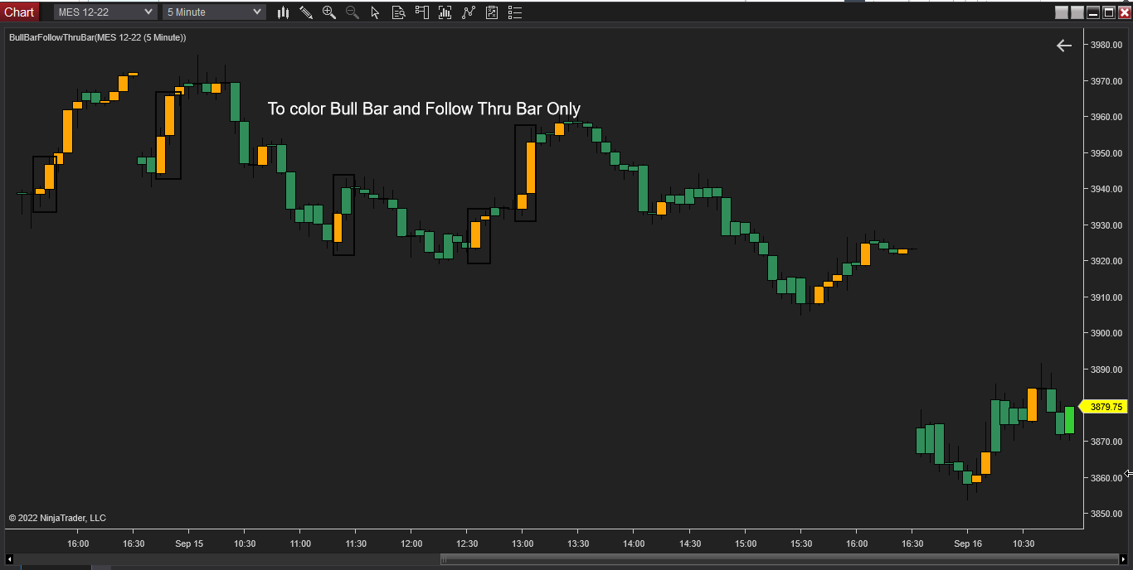
Task: Open the Indicators line-graph icon
Action: coord(469,12)
